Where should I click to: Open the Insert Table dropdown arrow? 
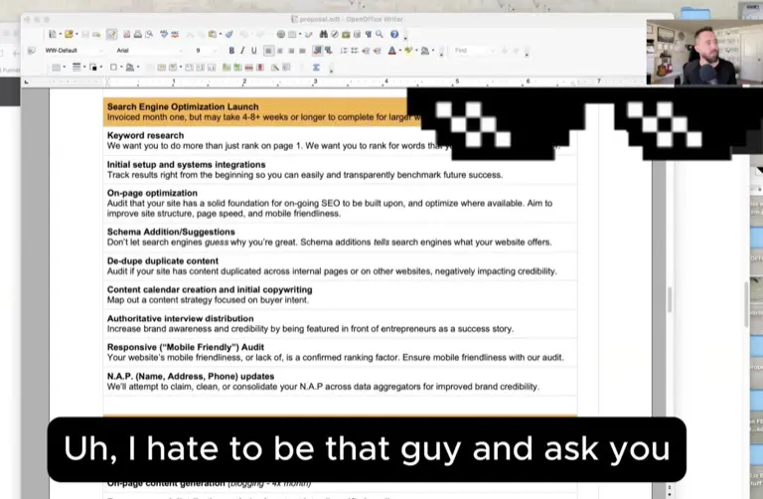tap(300, 34)
